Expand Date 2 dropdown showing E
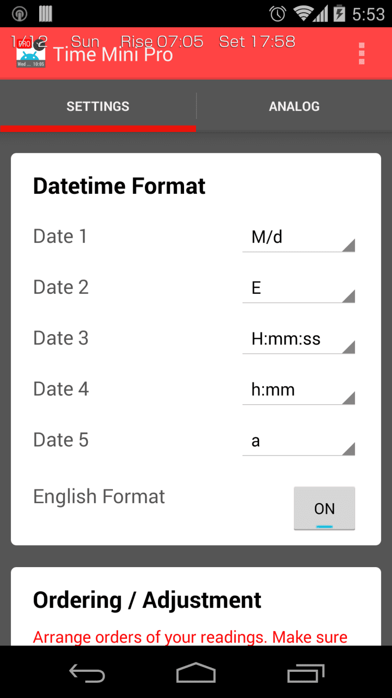Viewport: 392px width, 698px height. point(298,289)
